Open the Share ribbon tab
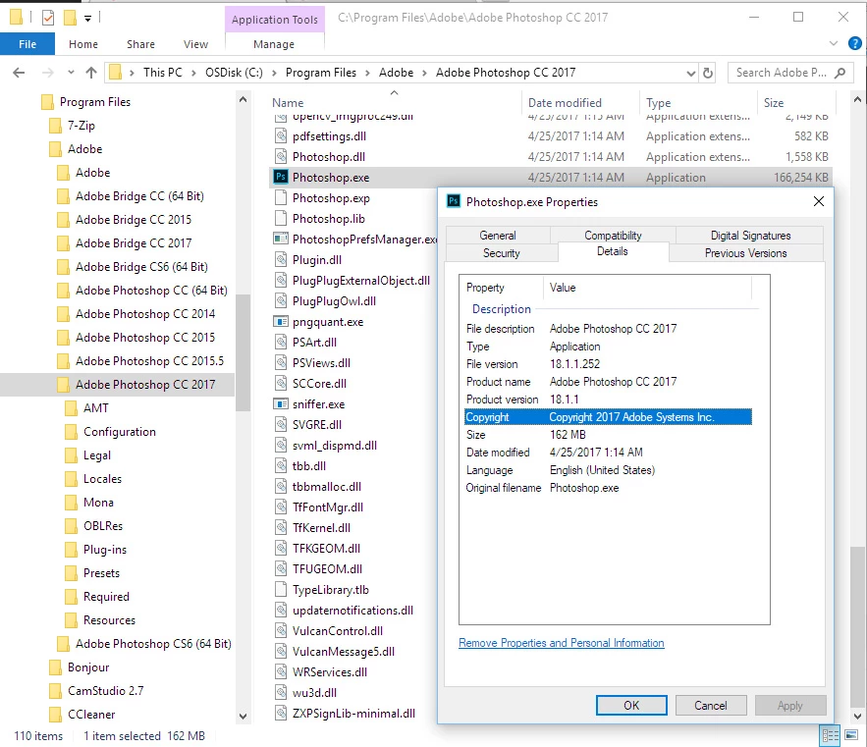867x747 pixels. (x=140, y=43)
